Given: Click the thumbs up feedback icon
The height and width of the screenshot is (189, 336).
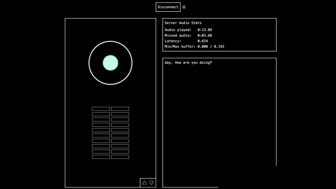Looking at the screenshot, I should point(144,183).
